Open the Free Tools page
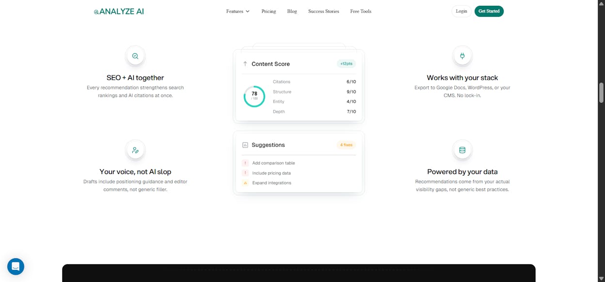 361,11
